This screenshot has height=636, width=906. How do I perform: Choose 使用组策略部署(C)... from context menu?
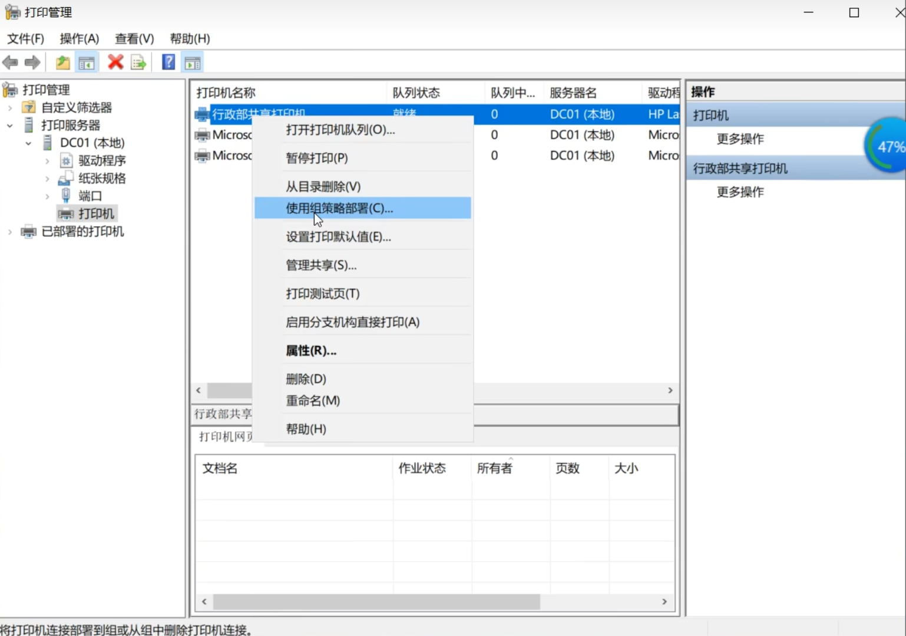coord(363,208)
